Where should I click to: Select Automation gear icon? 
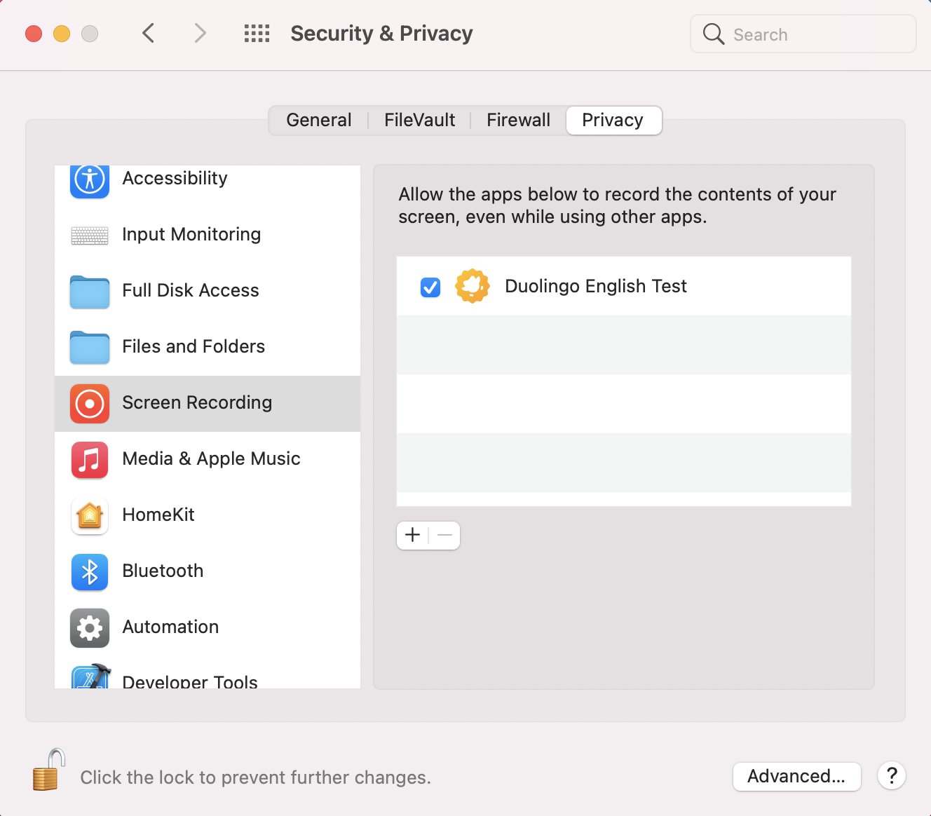[90, 628]
